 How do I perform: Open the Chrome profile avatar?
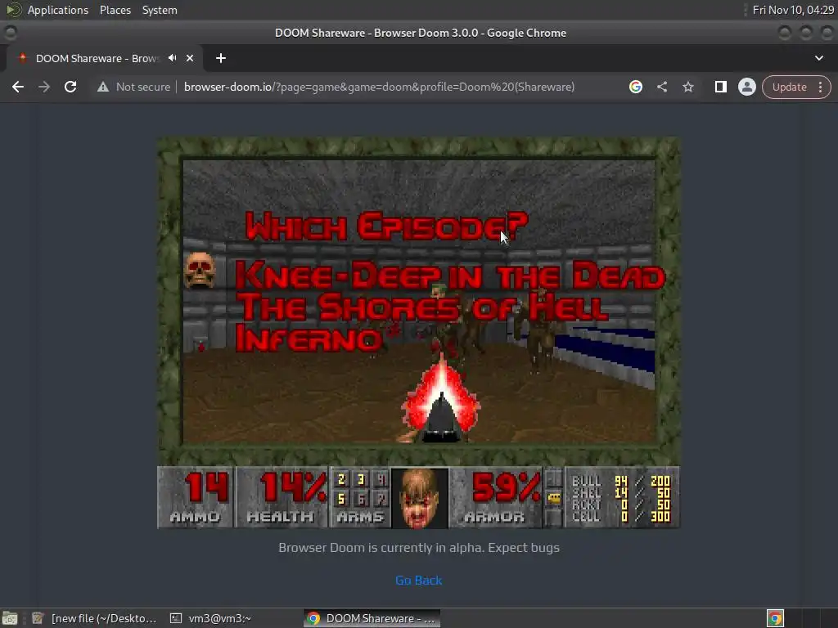(746, 87)
